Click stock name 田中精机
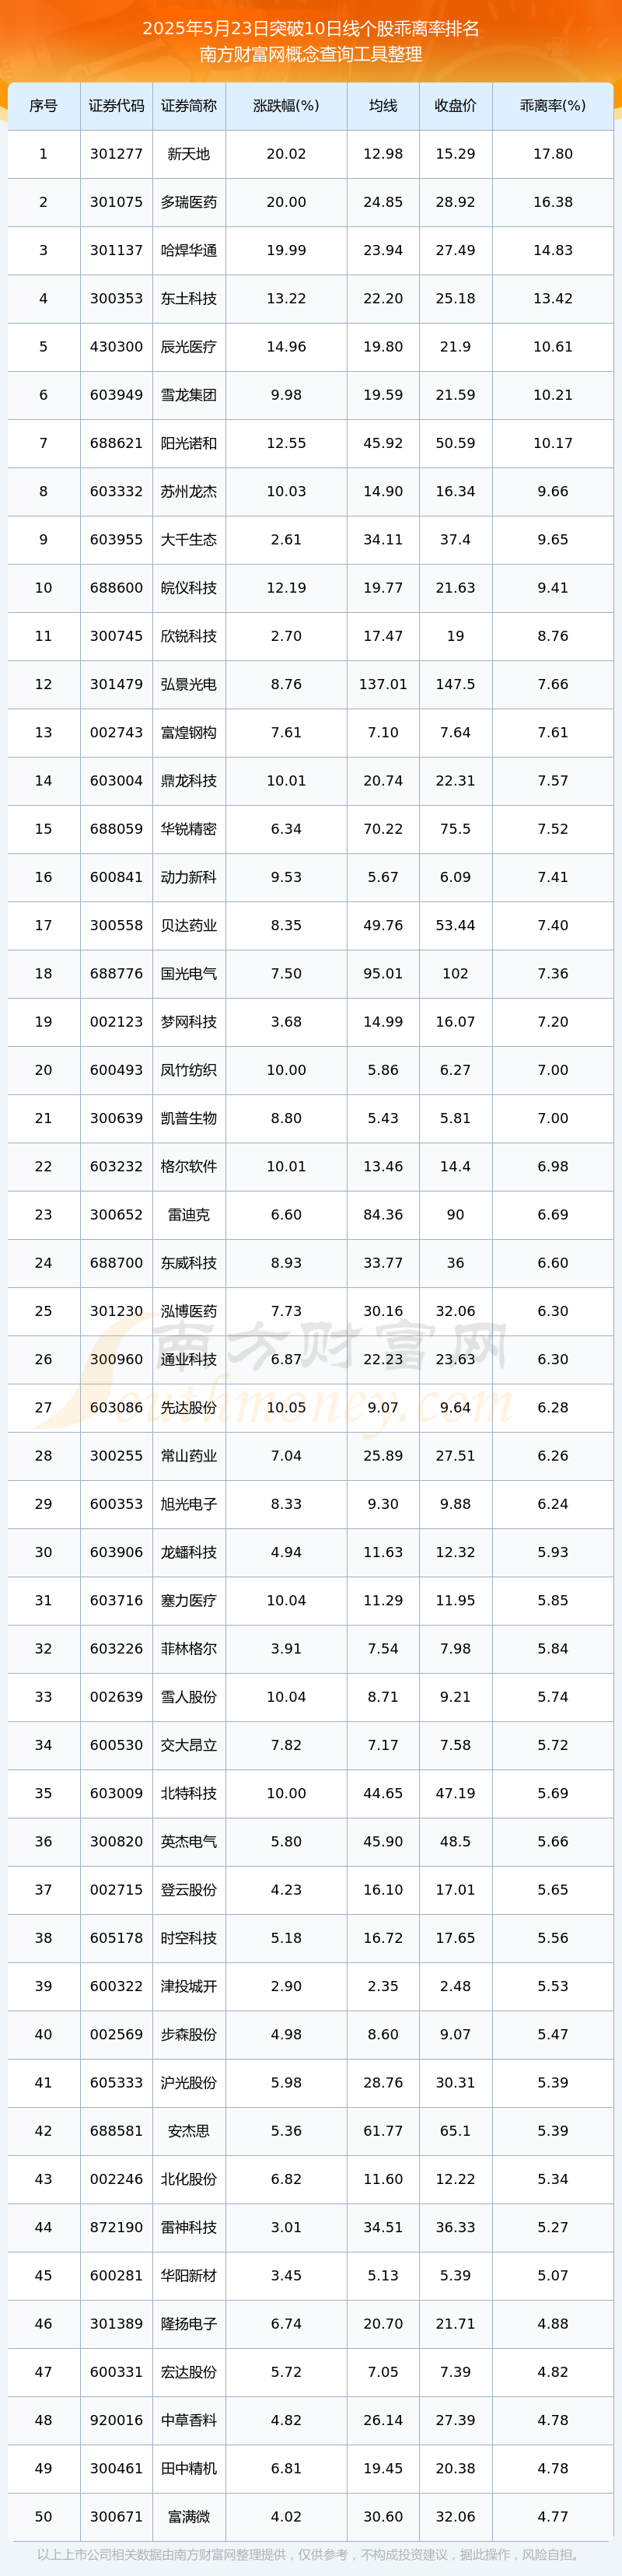The image size is (622, 2576). pos(189,2469)
